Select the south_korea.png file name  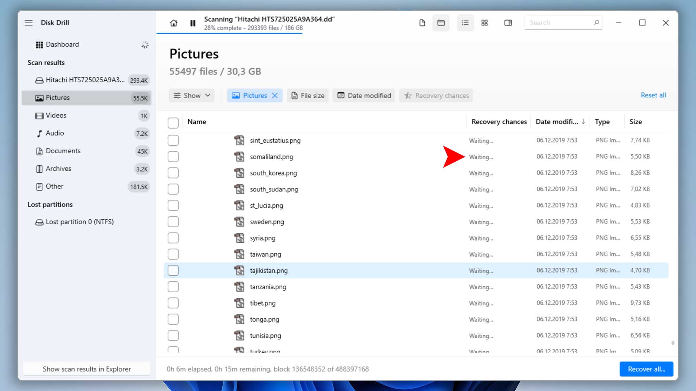point(273,173)
